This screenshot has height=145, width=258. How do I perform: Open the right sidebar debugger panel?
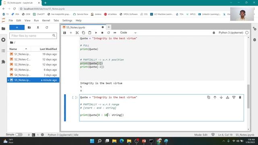click(x=254, y=39)
